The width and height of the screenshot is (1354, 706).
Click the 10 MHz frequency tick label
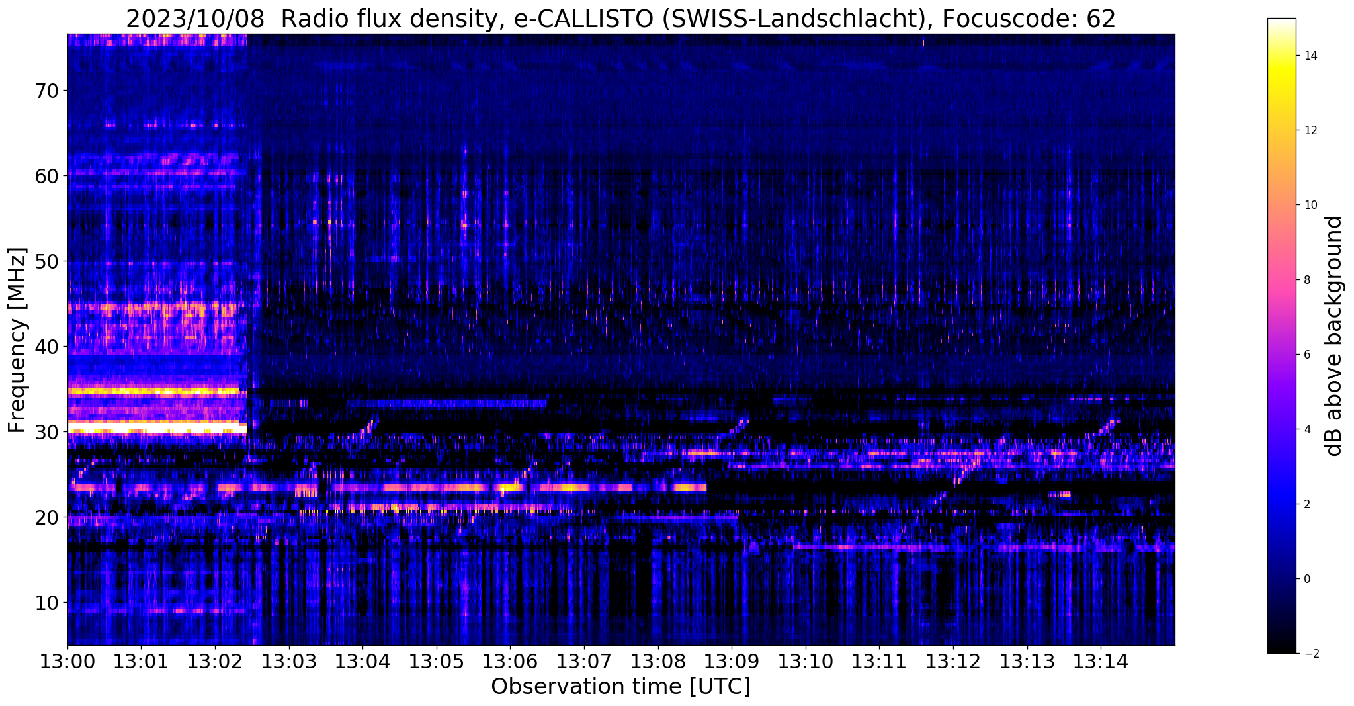click(x=46, y=603)
